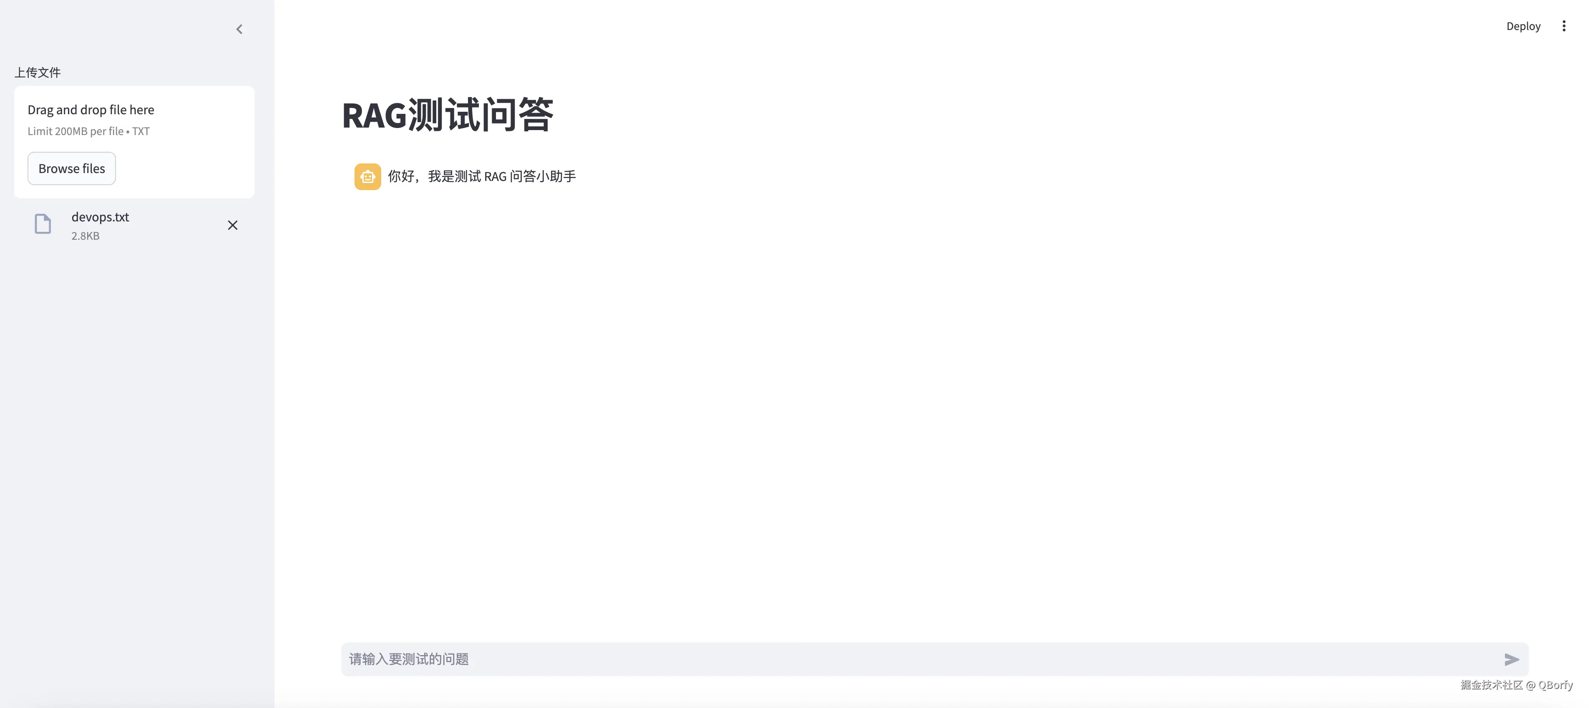Click the send arrow icon
Screen dimensions: 1590x708
point(1511,659)
